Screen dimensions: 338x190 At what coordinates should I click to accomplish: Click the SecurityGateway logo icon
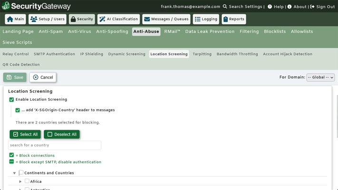[x=6, y=6]
